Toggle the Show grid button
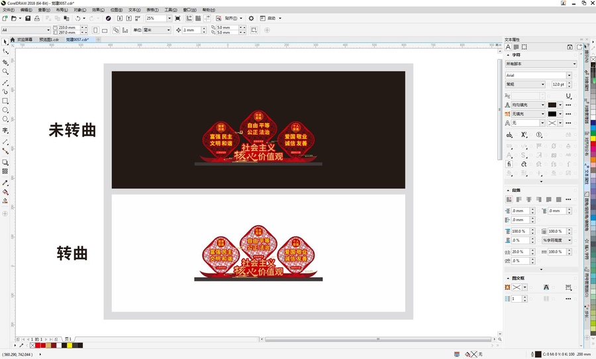 tap(198, 19)
